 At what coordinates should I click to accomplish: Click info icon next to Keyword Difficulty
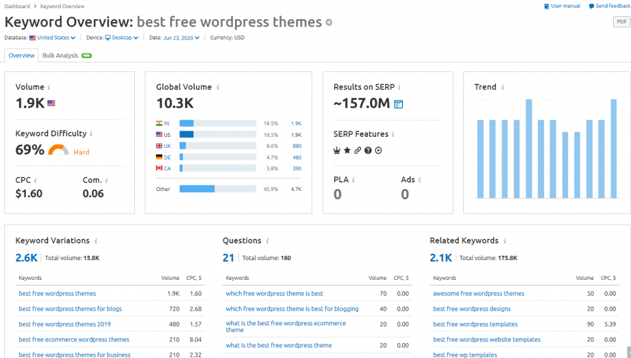click(92, 134)
